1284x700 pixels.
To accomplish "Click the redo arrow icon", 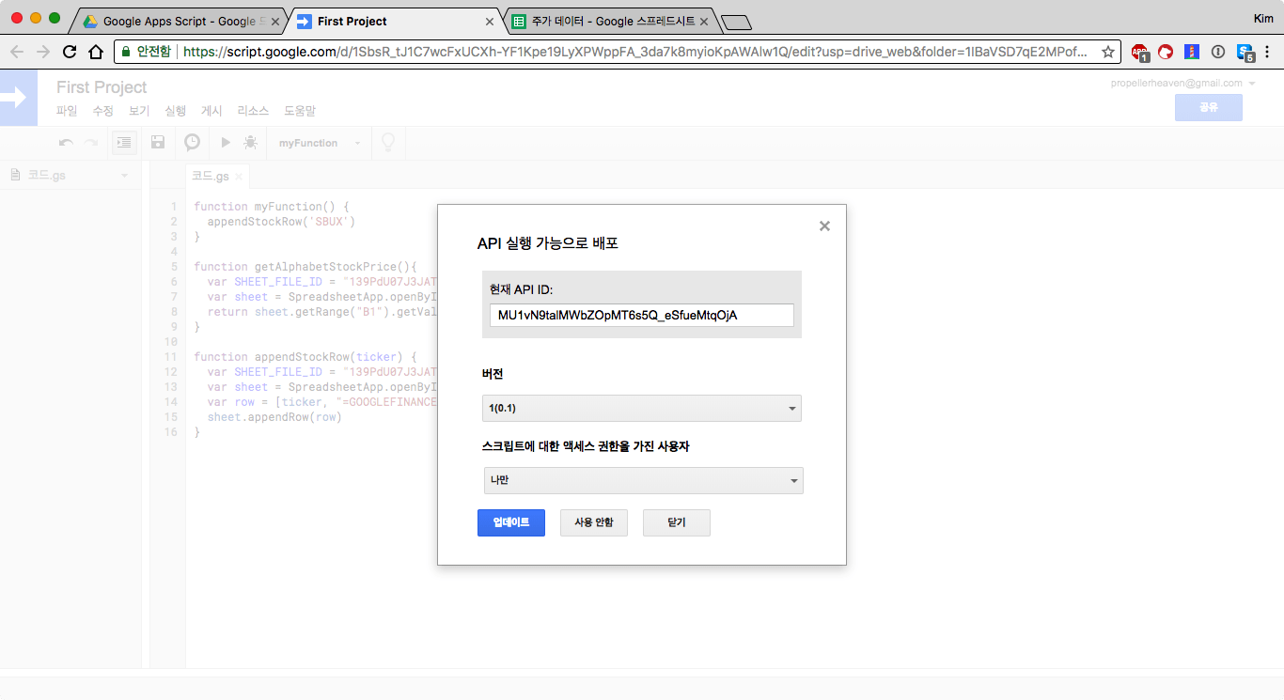I will (x=90, y=142).
